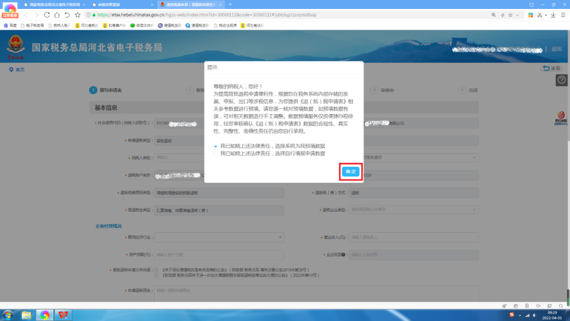The image size is (570, 321).
Task: Click the zoom magnifier in the address bar
Action: click(493, 15)
